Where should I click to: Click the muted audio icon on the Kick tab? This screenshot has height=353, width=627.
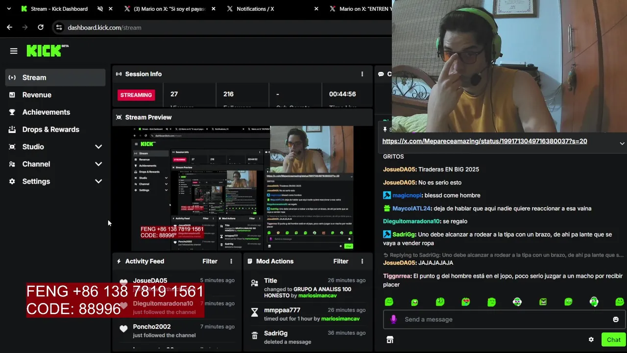pyautogui.click(x=100, y=9)
